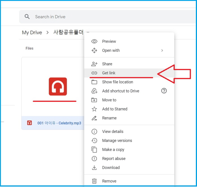Click the Add shortcut Drive icon

point(94,91)
